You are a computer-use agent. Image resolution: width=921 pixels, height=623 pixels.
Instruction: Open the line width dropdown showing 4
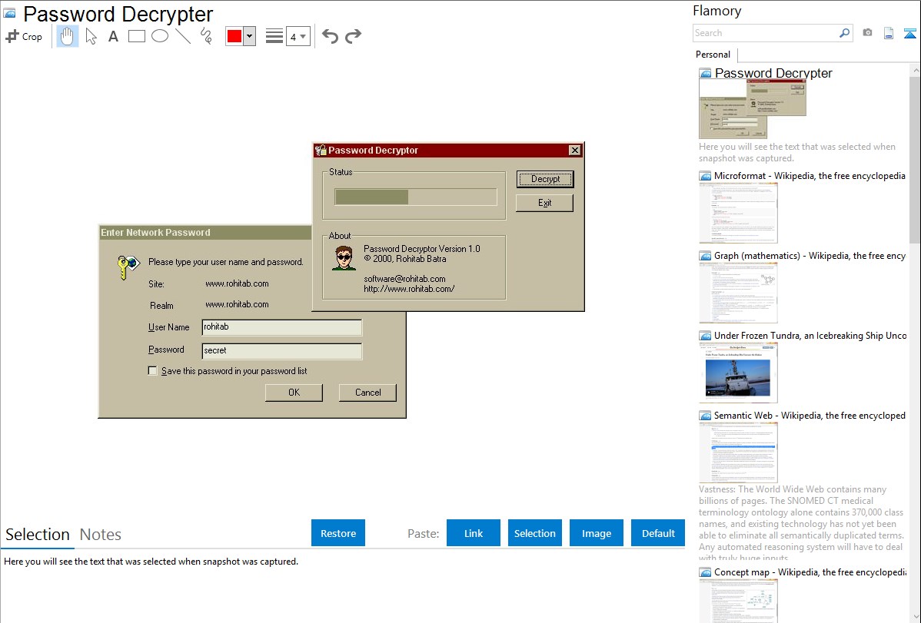(x=298, y=36)
